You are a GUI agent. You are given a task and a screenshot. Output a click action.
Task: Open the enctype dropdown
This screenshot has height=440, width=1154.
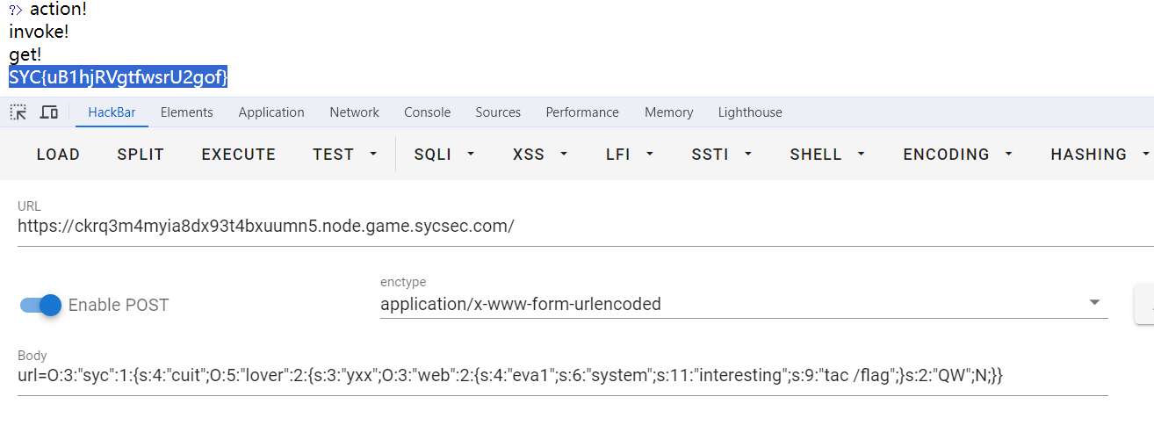click(743, 304)
